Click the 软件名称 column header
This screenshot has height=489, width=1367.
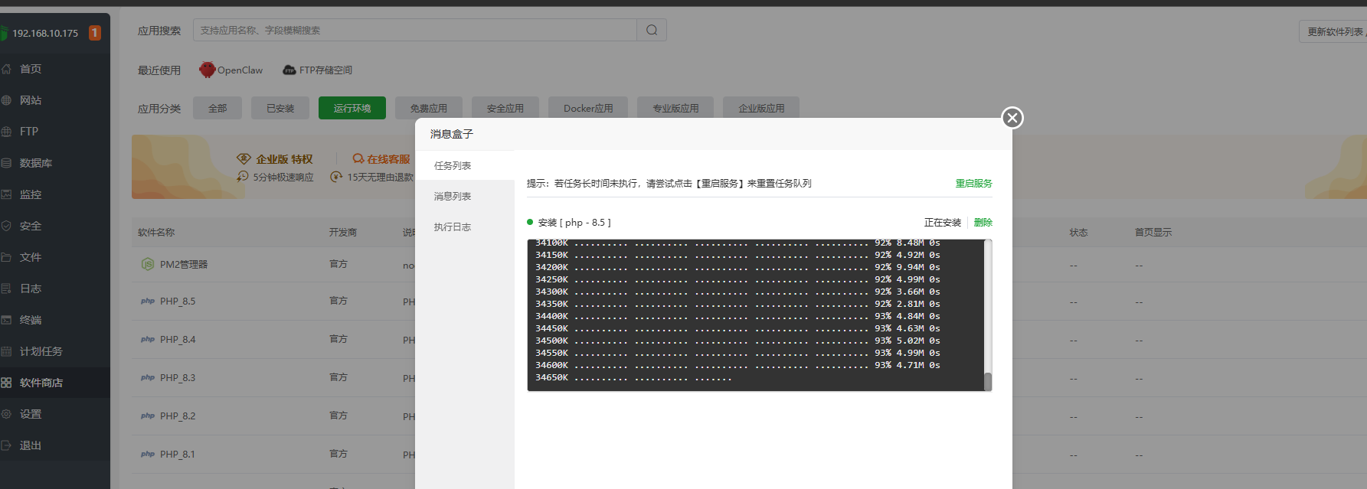[156, 232]
